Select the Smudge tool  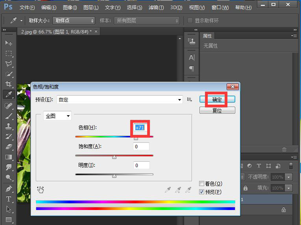9,167
